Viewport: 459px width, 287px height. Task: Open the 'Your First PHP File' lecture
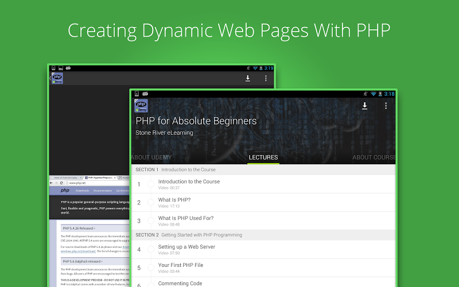[x=181, y=267]
